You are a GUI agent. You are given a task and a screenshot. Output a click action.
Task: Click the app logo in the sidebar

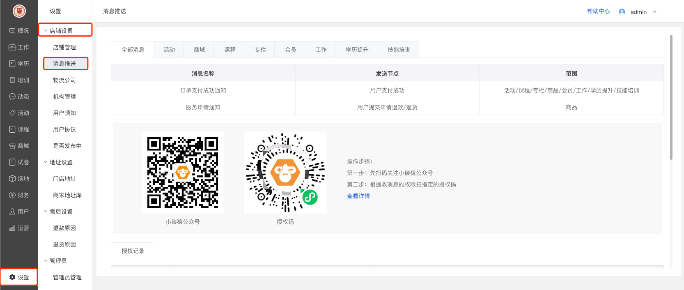[x=19, y=11]
